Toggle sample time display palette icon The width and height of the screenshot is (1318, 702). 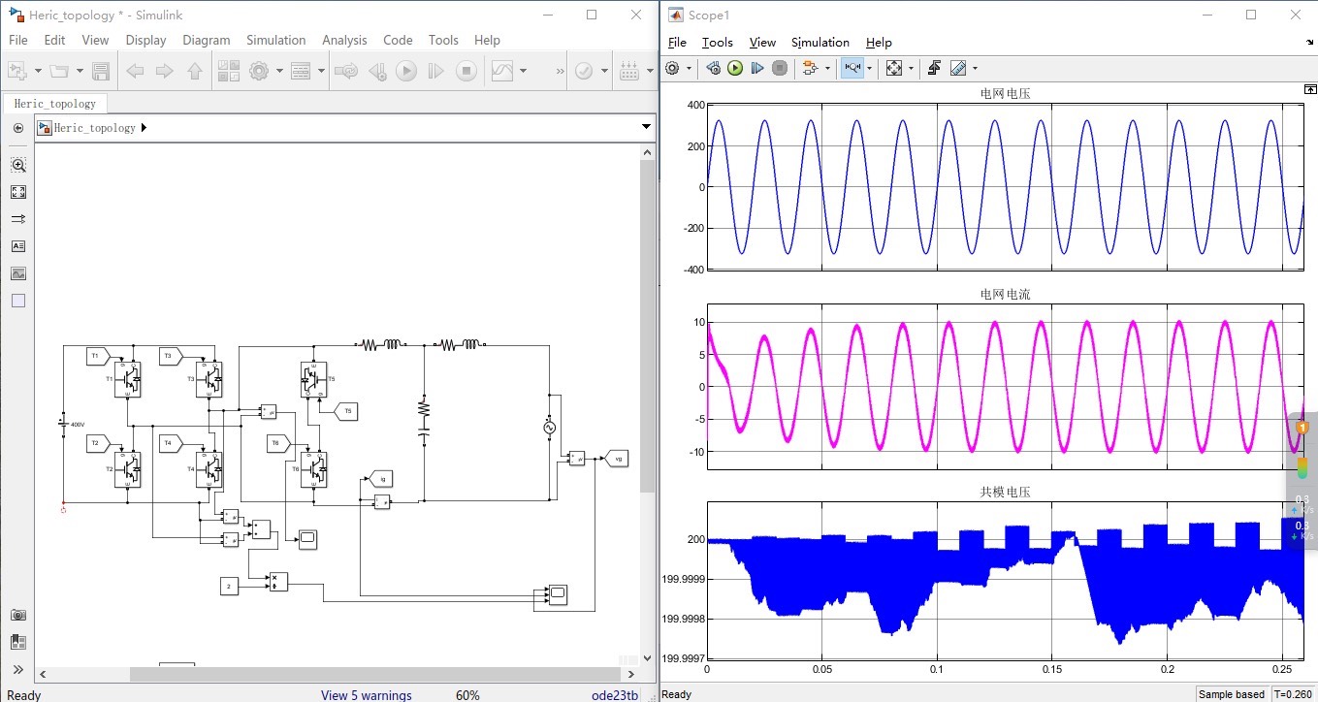[x=18, y=219]
